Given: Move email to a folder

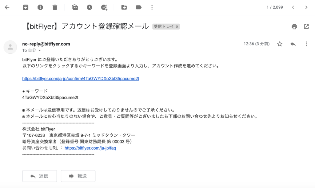Looking at the screenshot, I should coord(124,7).
